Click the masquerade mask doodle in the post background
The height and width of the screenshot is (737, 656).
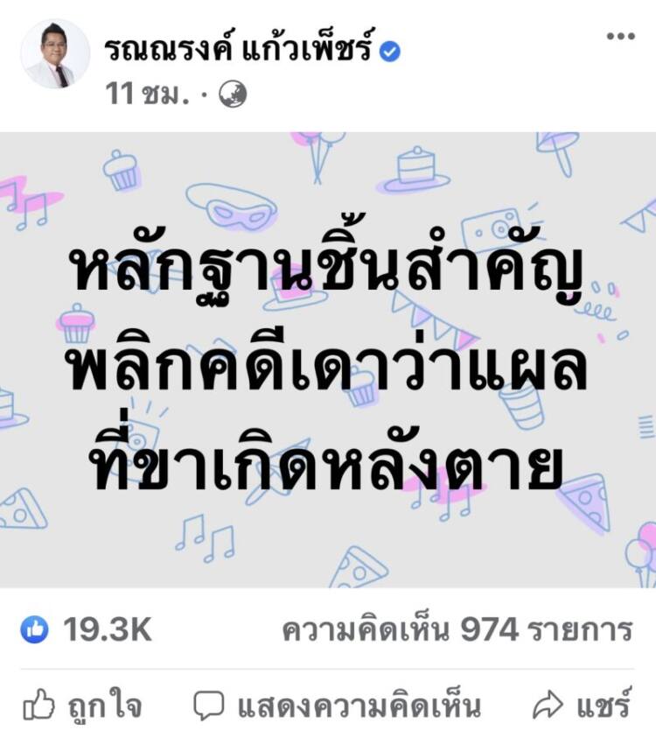(x=232, y=207)
